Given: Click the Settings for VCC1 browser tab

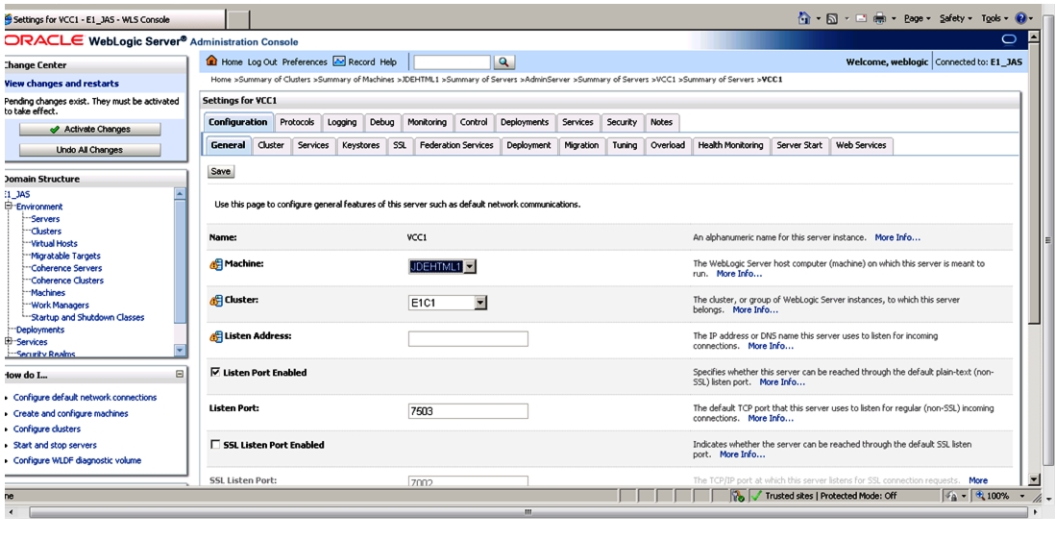Looking at the screenshot, I should [114, 19].
